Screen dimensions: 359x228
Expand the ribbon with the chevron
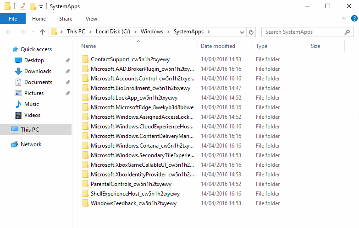coord(344,18)
